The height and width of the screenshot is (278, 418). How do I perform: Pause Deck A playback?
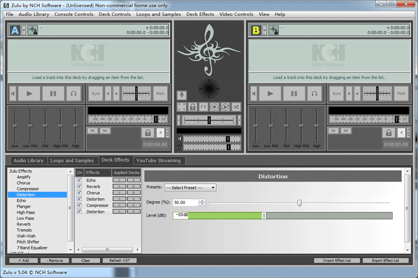tap(53, 94)
